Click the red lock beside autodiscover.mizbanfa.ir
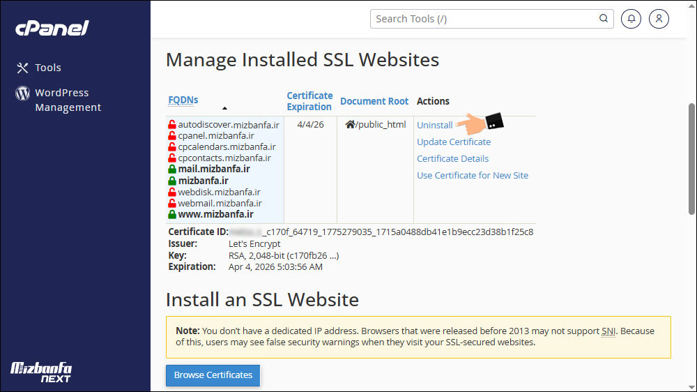 click(x=172, y=125)
